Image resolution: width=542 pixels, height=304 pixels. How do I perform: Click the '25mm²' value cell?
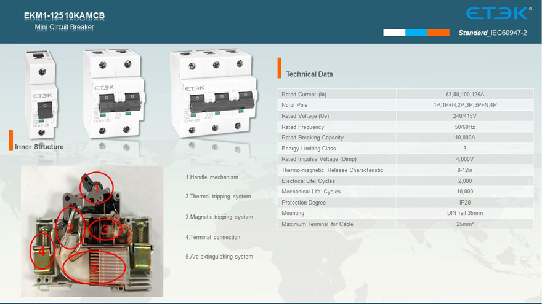(465, 224)
